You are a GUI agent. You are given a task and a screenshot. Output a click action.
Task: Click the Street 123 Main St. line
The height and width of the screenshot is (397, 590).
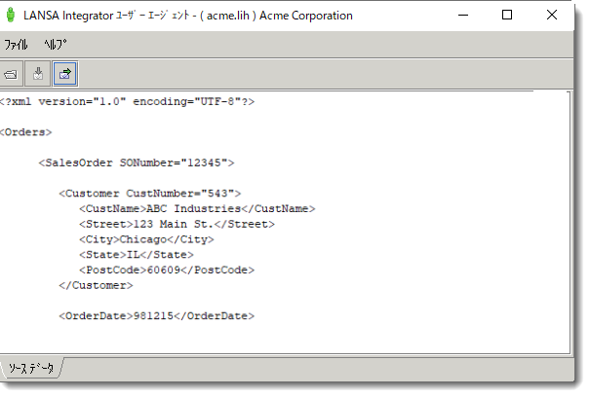click(x=177, y=224)
